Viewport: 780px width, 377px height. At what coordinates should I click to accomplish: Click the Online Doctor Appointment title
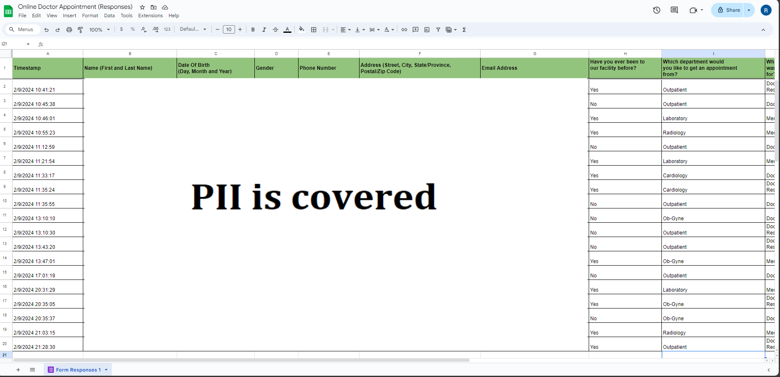(75, 7)
